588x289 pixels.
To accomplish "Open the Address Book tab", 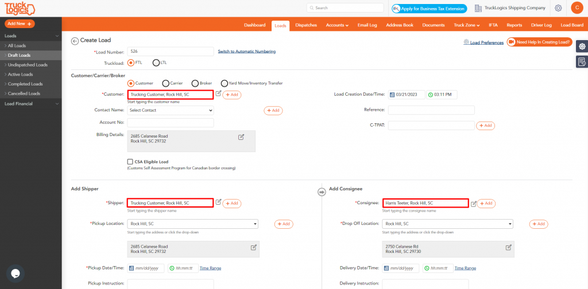I will (400, 25).
